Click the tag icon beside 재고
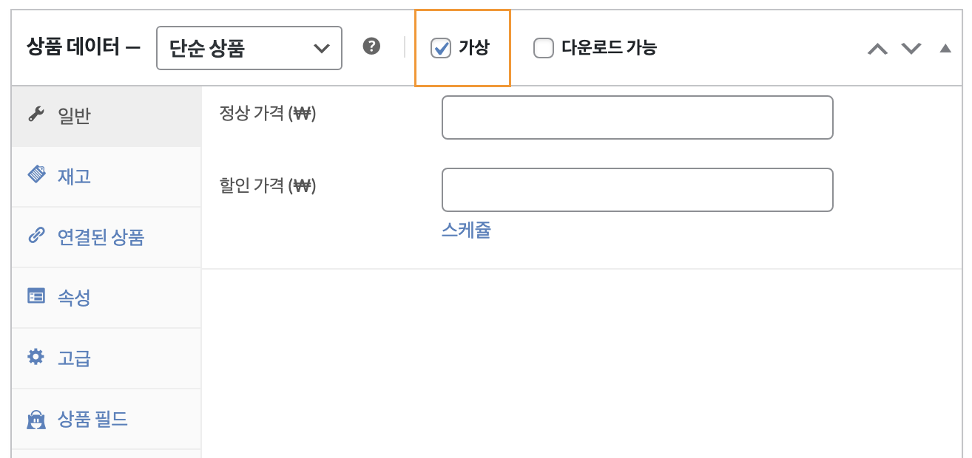 coord(36,175)
